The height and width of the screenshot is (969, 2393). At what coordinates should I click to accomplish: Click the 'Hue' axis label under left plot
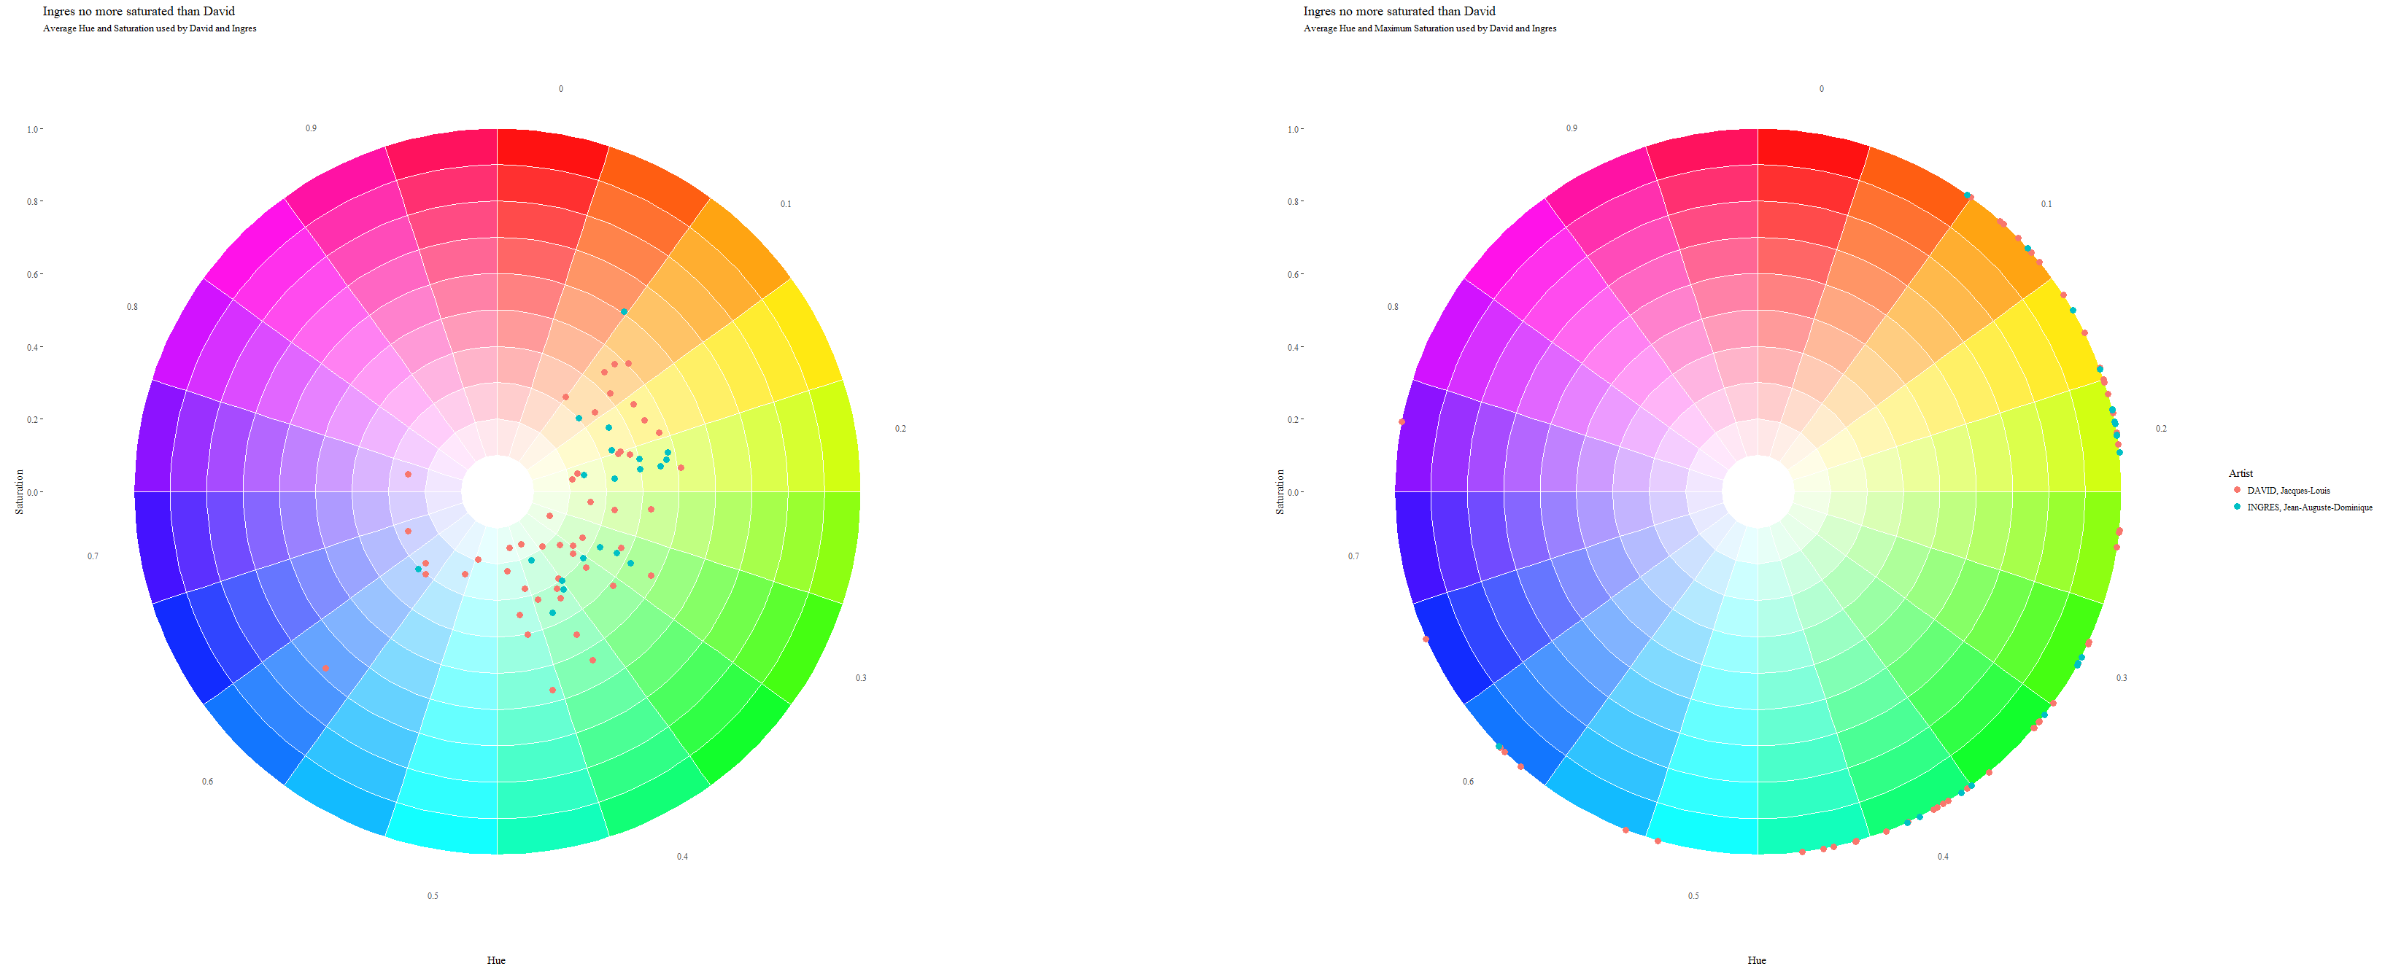(x=496, y=960)
